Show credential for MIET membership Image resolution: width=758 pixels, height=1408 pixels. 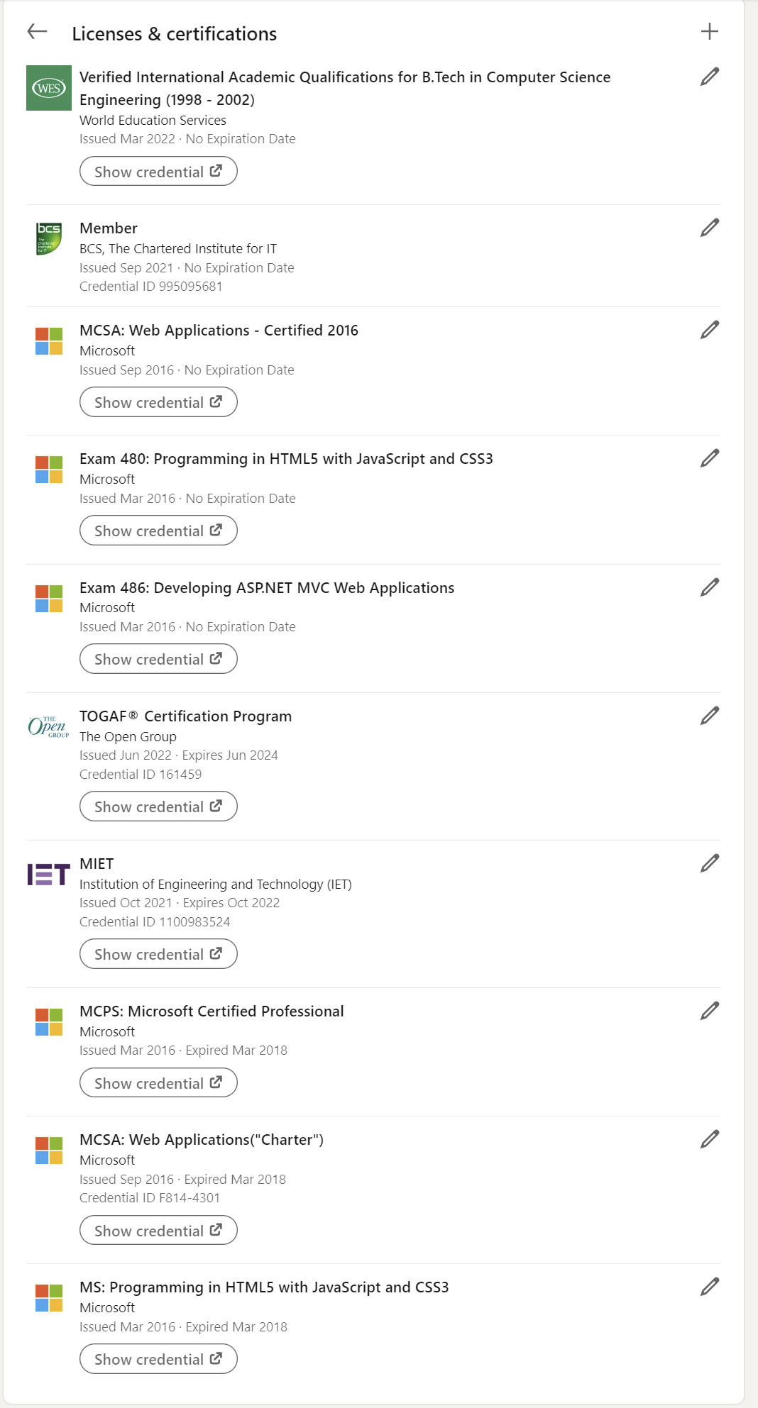[158, 954]
